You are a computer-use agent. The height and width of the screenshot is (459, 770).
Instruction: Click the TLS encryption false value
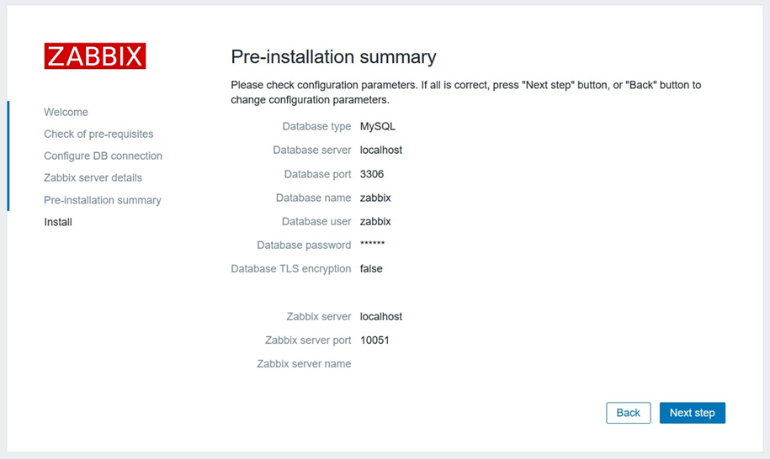371,269
